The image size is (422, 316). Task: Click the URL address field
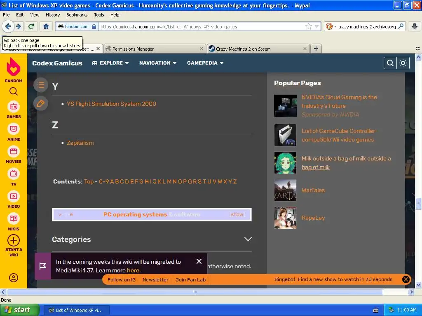click(202, 27)
